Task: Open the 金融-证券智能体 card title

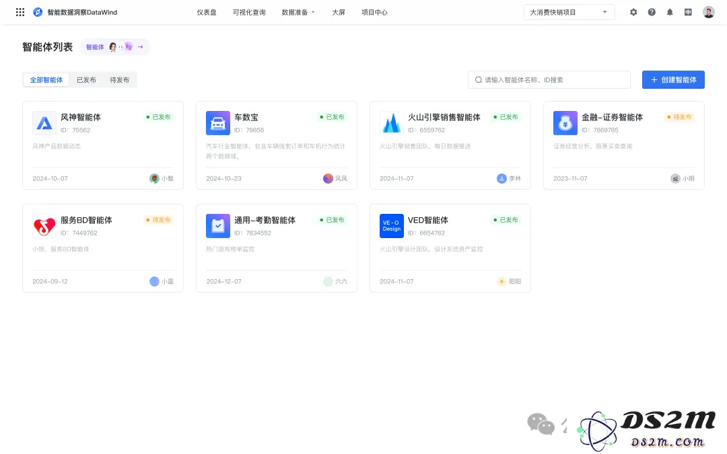Action: (x=612, y=117)
